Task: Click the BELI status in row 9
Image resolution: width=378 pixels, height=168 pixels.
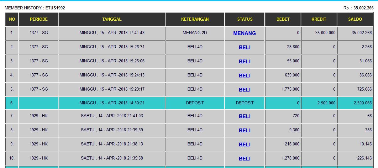Action: (244, 144)
